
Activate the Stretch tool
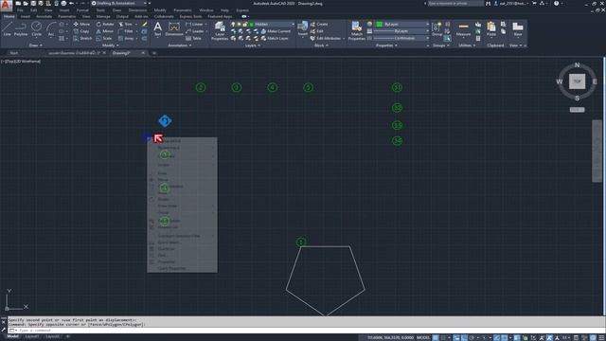pyautogui.click(x=82, y=38)
